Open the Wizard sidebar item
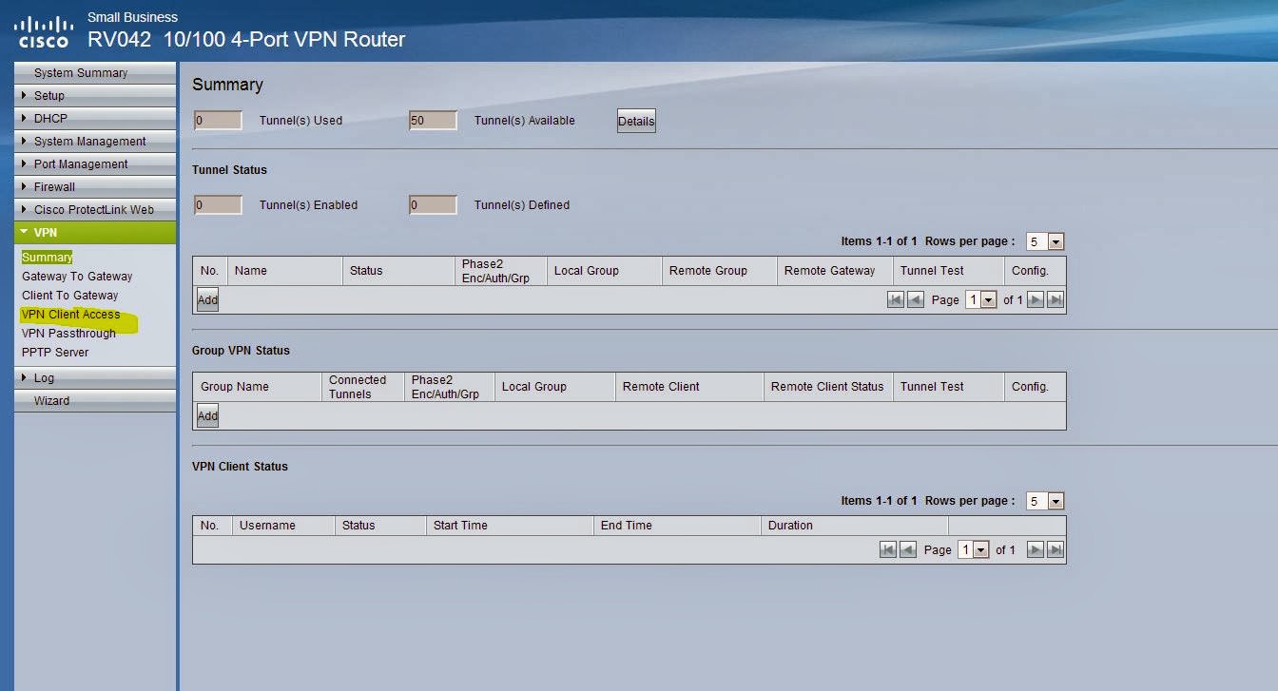This screenshot has width=1278, height=691. [95, 400]
